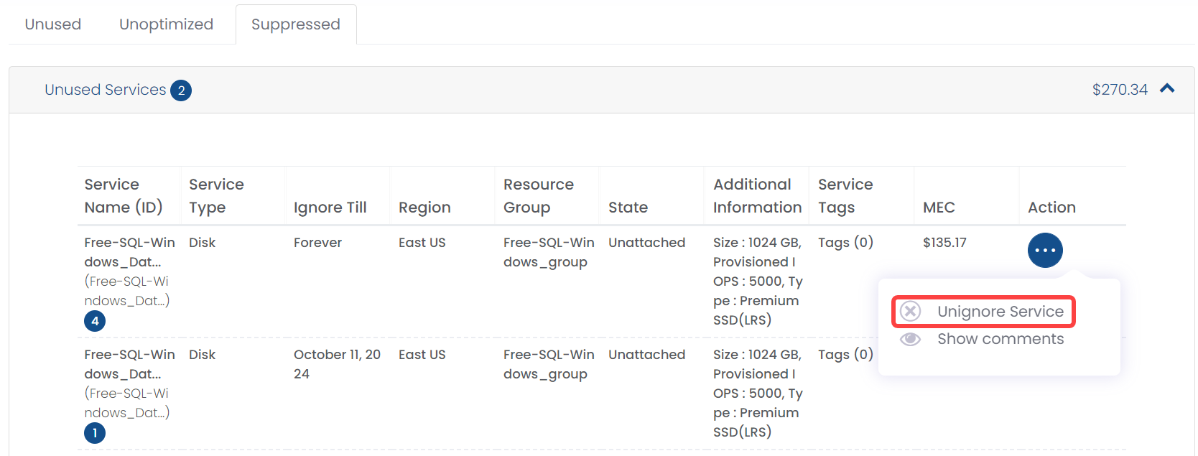This screenshot has width=1198, height=456.
Task: Click Unattached state in the Forever row
Action: click(646, 243)
